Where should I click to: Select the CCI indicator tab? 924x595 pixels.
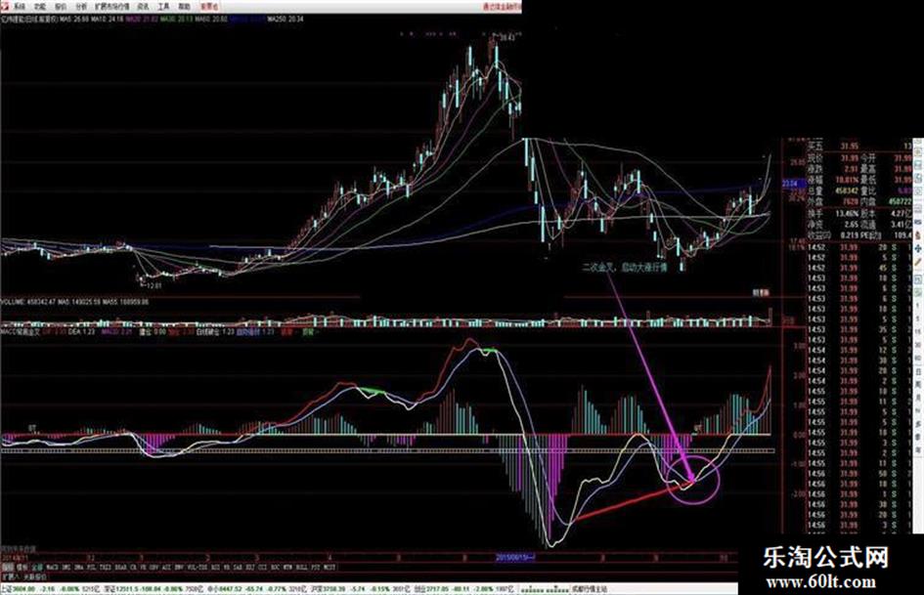point(261,567)
